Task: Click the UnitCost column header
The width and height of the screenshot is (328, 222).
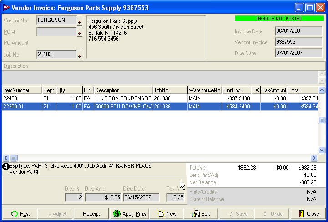Action: point(236,90)
